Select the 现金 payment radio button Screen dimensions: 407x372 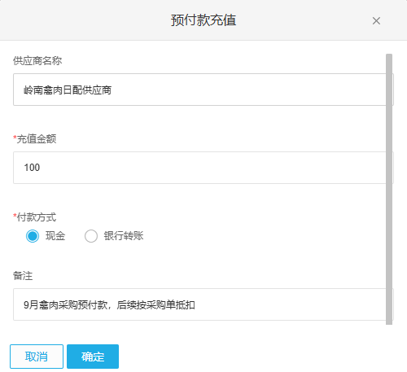tap(33, 236)
